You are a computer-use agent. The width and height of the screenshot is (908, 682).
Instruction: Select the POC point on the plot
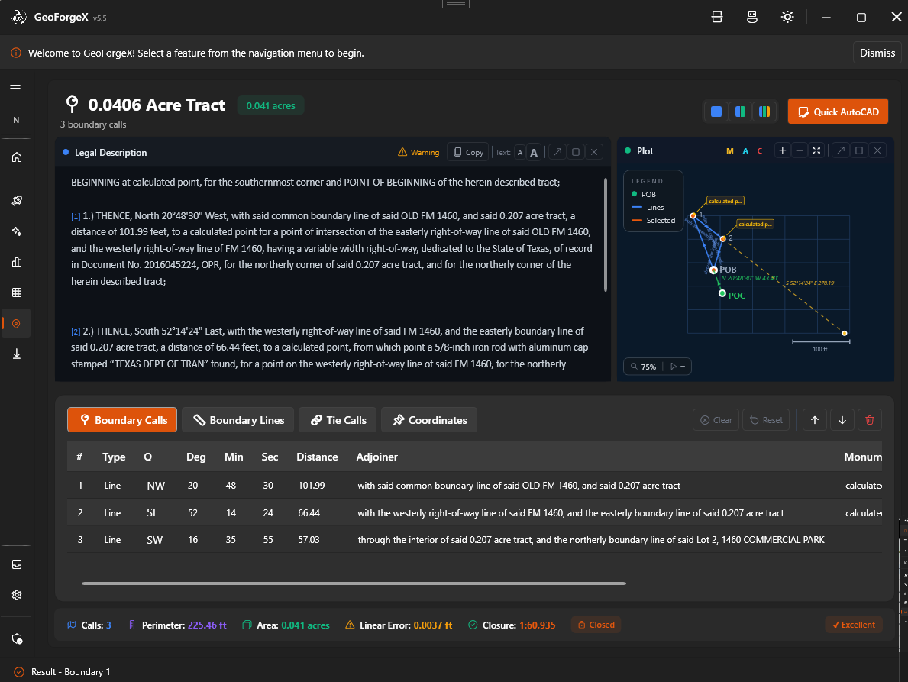tap(722, 293)
